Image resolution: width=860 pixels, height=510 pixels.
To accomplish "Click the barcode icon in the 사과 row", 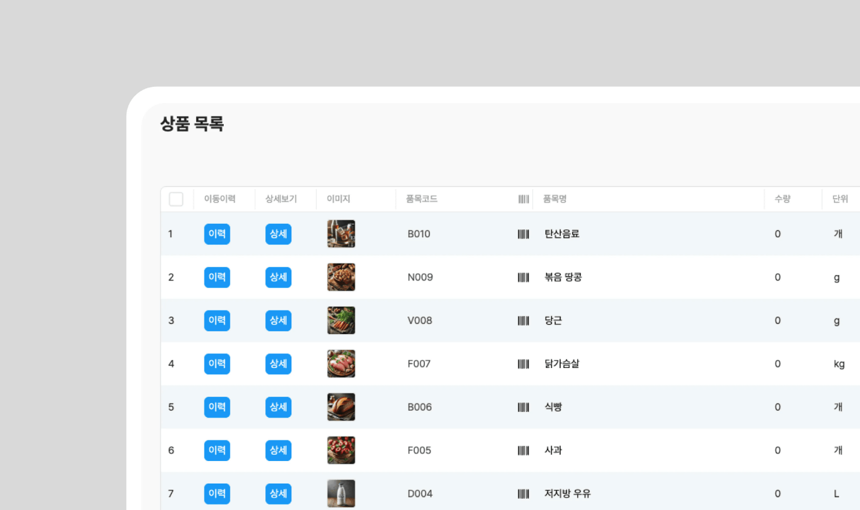I will click(524, 450).
